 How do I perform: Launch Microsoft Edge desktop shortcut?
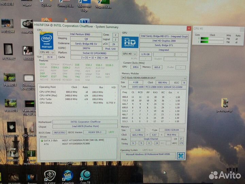click(x=84, y=6)
